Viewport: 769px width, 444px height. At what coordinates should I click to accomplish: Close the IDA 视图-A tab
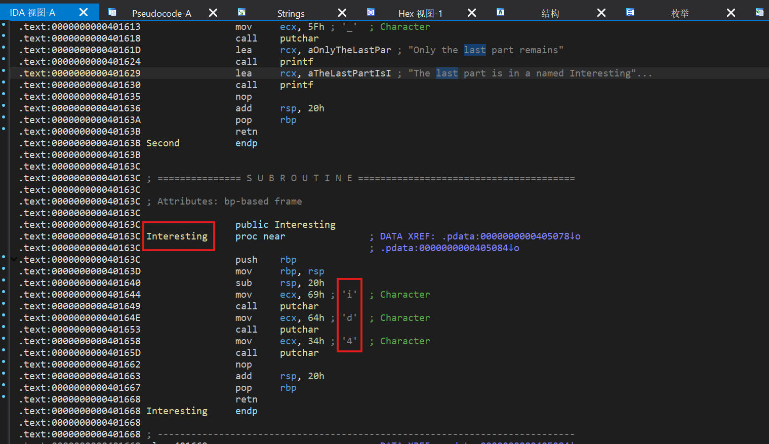pos(84,12)
